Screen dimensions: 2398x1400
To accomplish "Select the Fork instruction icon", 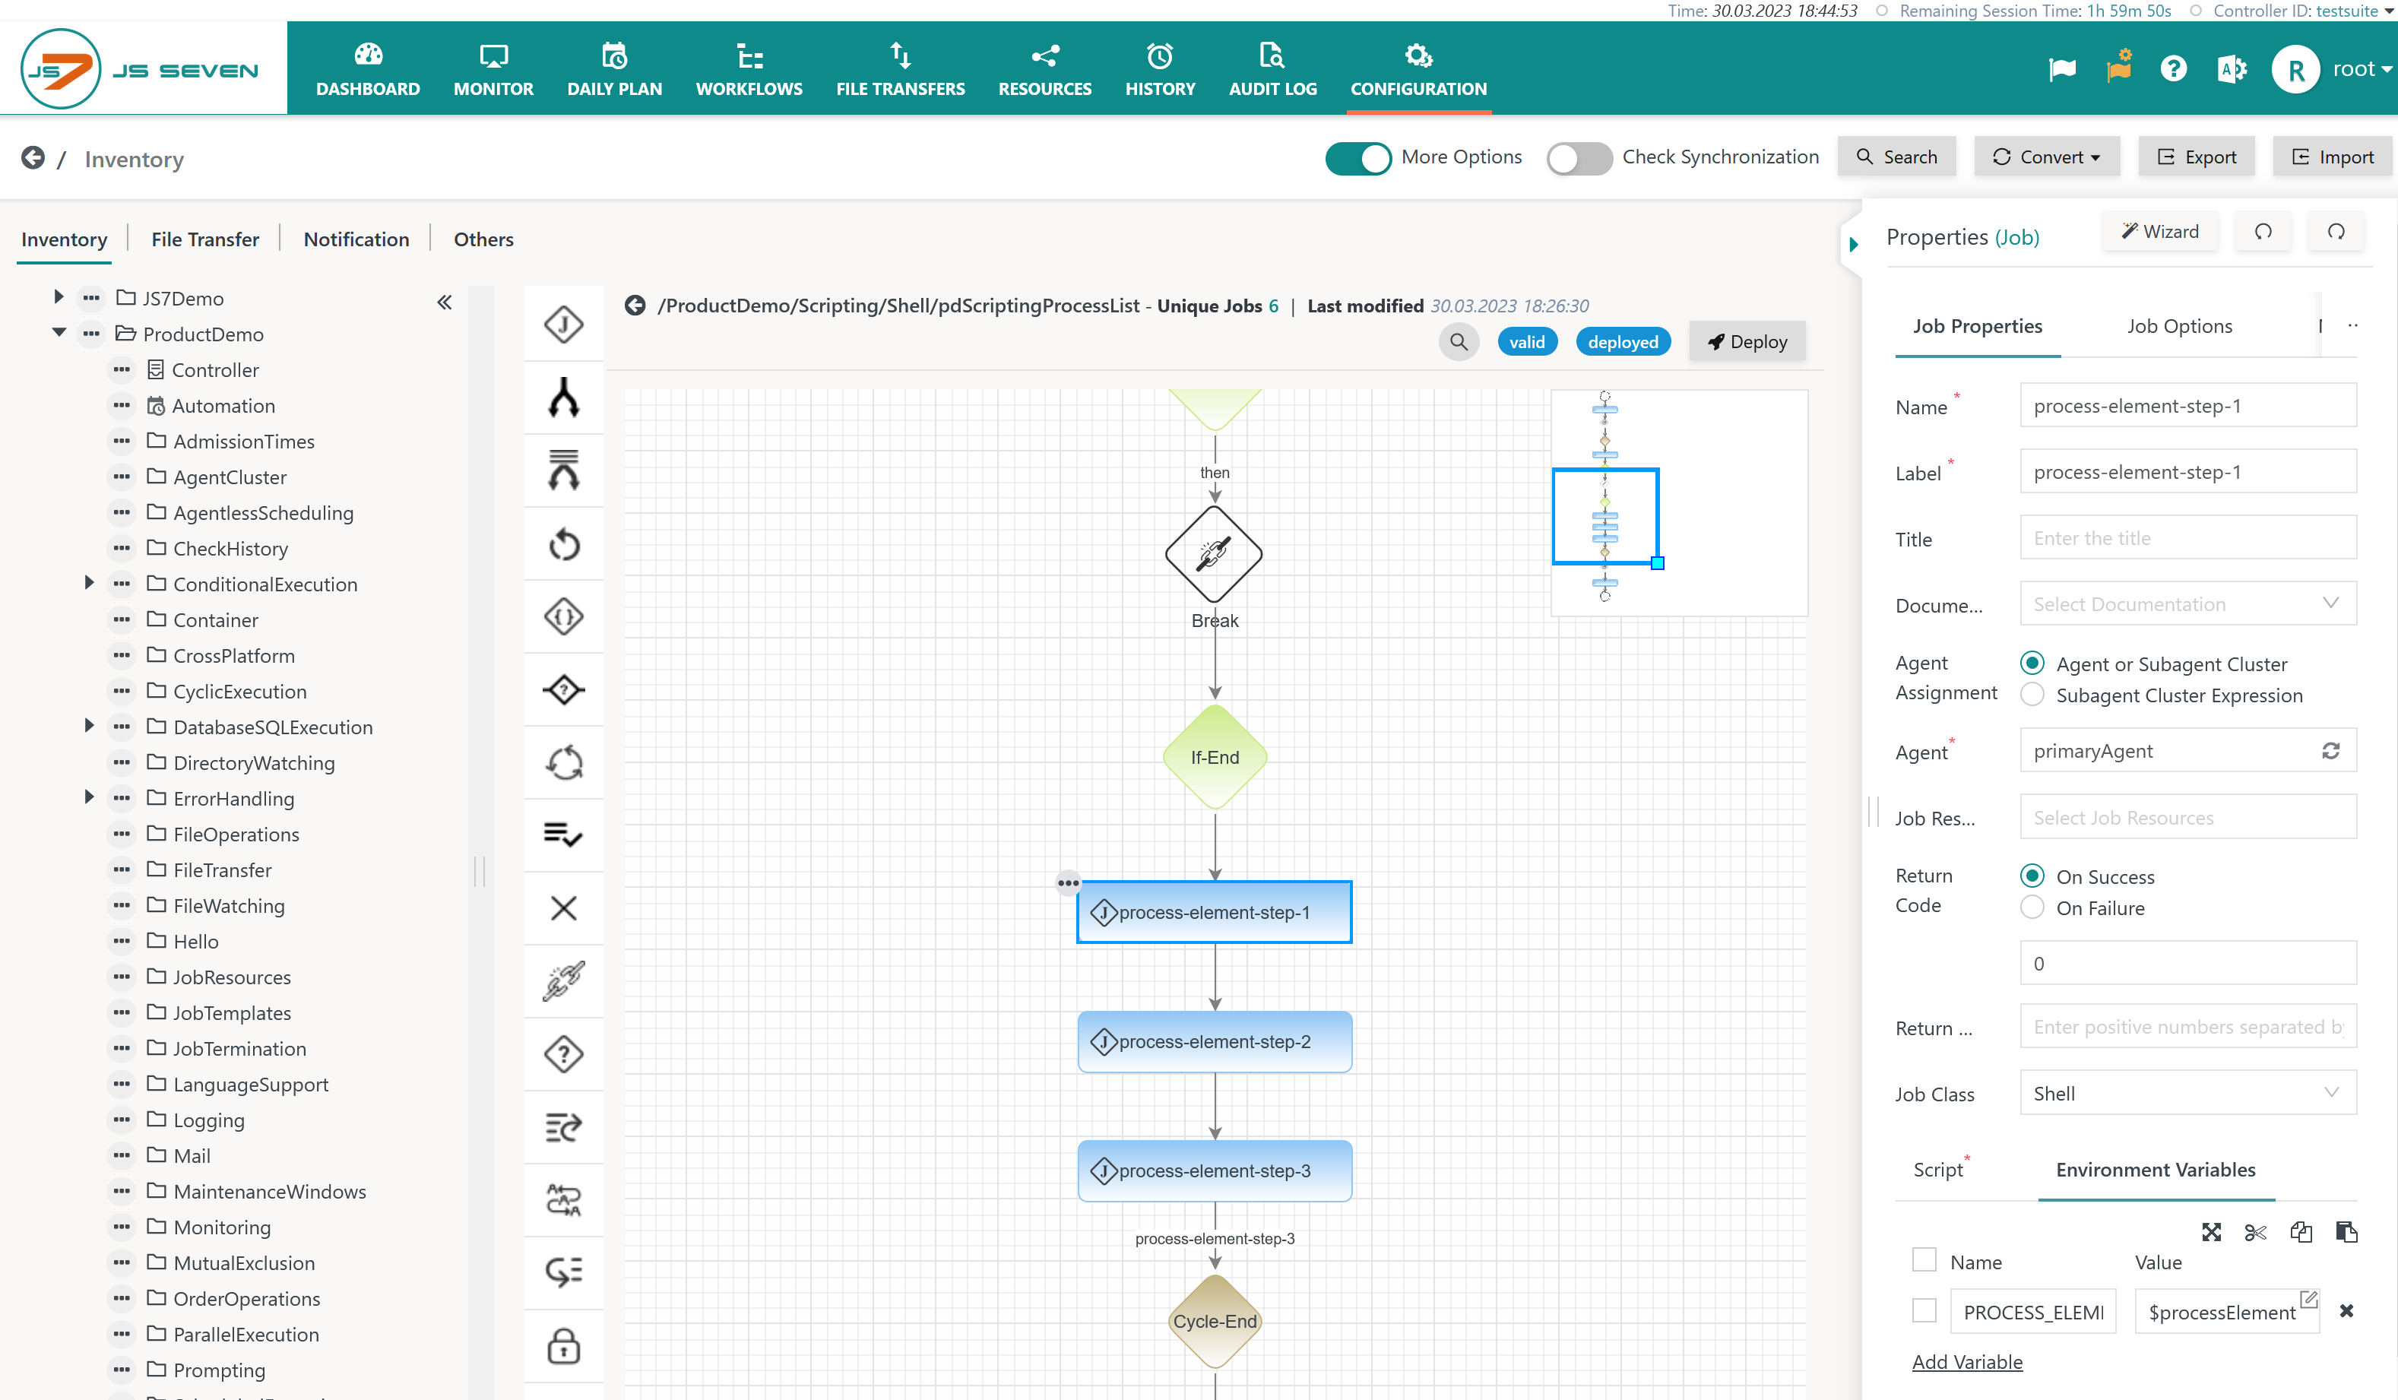I will (x=563, y=398).
